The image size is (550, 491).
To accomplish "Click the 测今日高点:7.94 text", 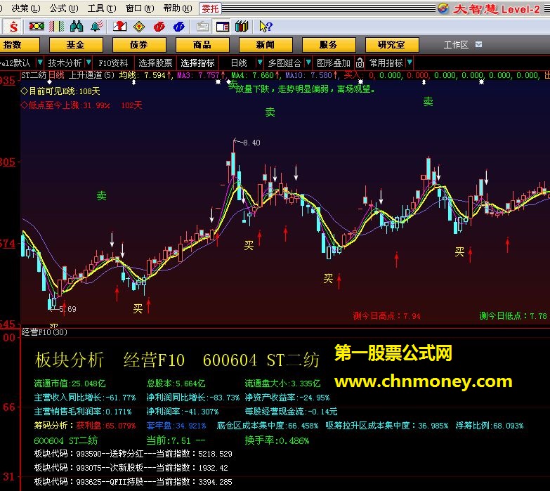I will tap(386, 316).
